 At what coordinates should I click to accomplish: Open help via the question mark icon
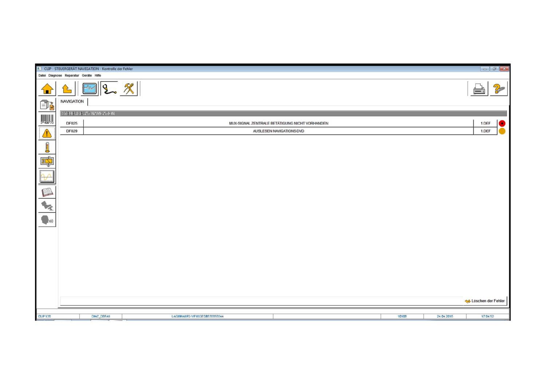(x=499, y=89)
